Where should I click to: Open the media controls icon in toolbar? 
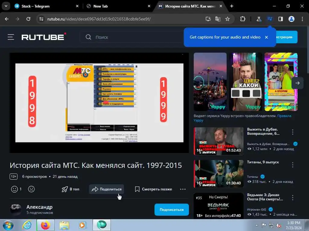coord(269,19)
